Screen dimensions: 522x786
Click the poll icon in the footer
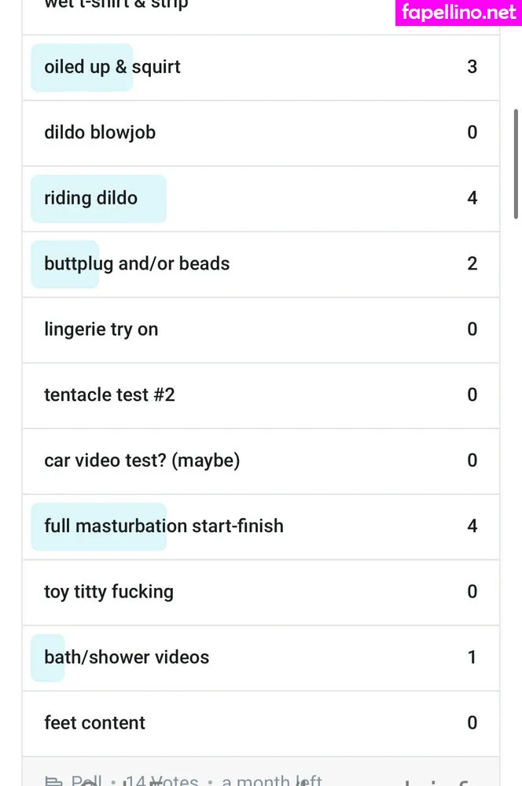(x=53, y=781)
